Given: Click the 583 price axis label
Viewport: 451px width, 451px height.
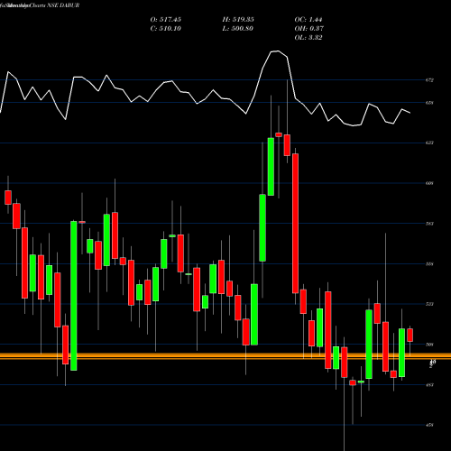Looking at the screenshot, I should [429, 224].
